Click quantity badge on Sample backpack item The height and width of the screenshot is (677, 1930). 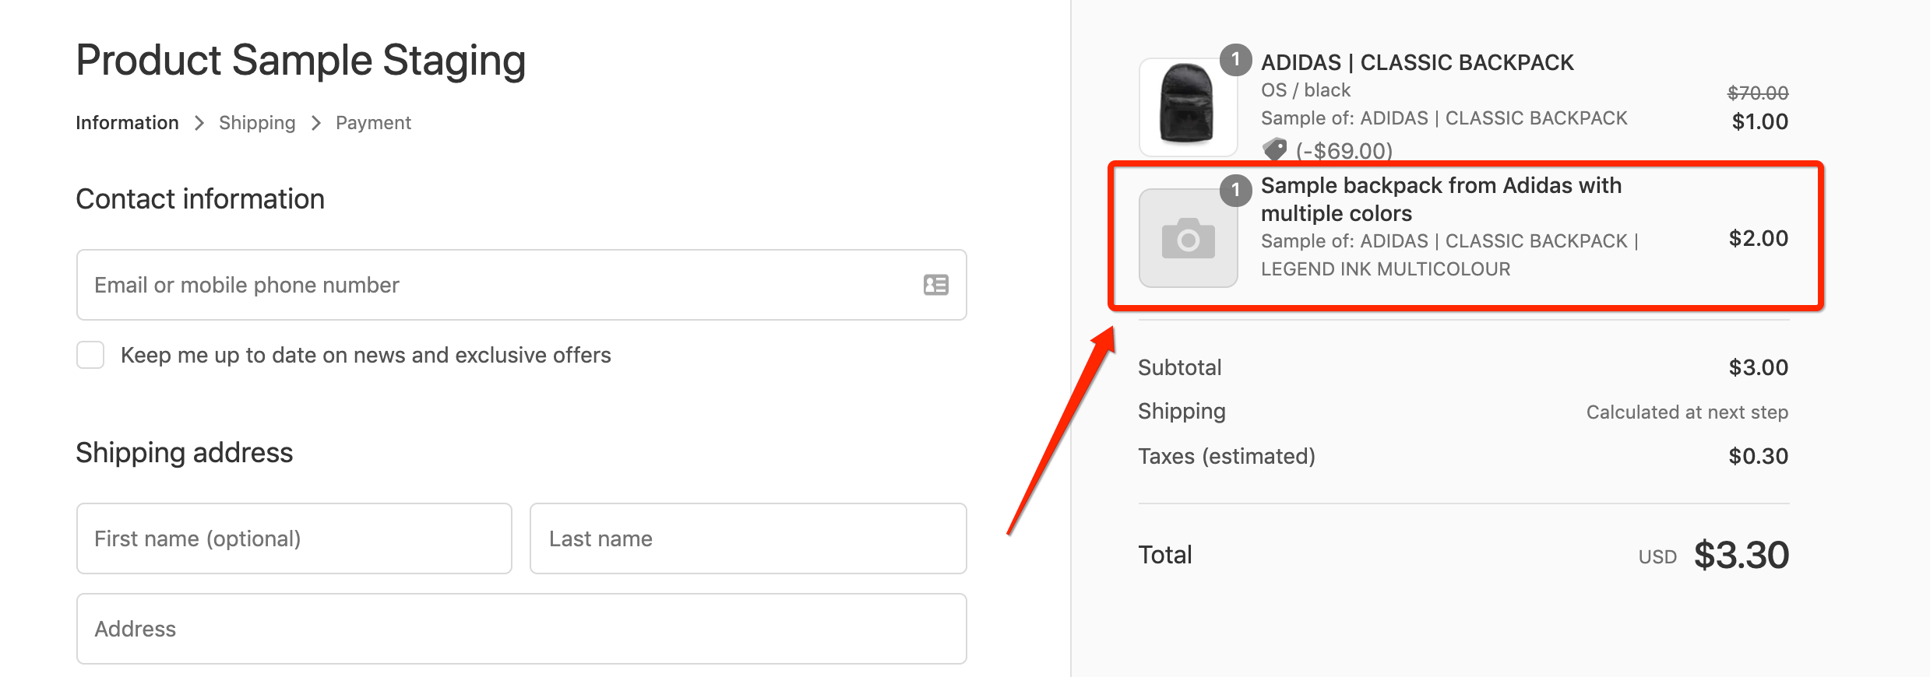click(1235, 191)
